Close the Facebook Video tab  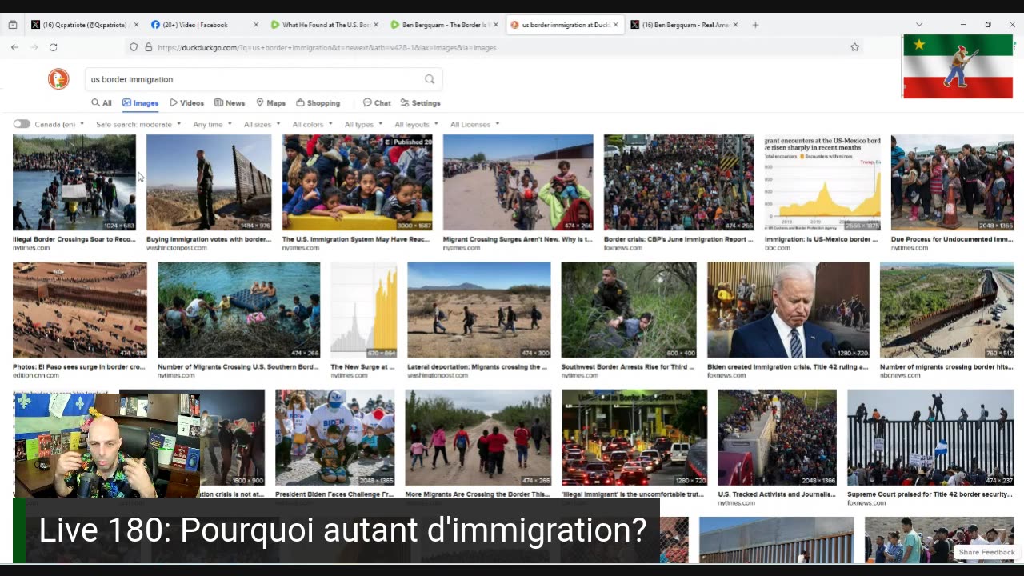point(256,25)
